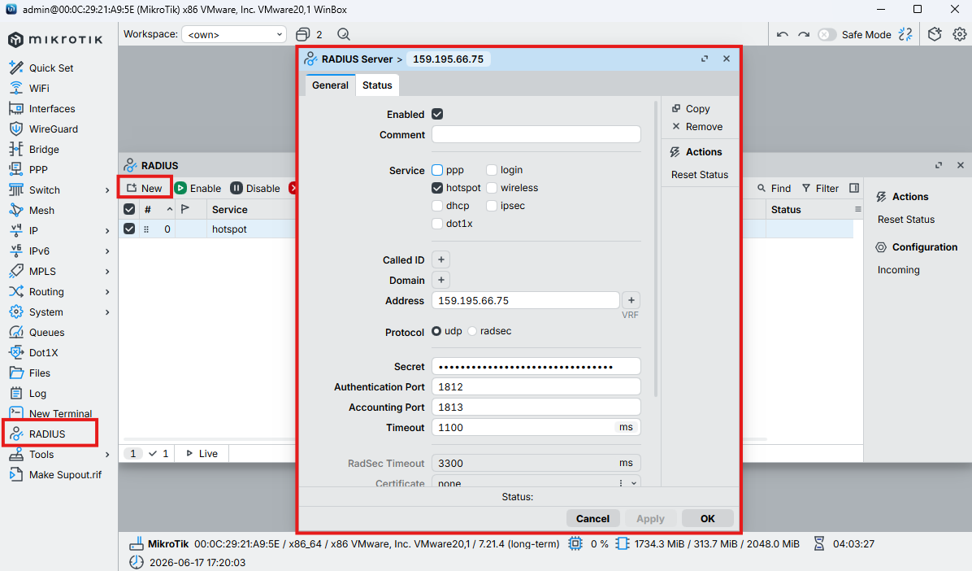This screenshot has width=972, height=571.
Task: Open the PPP menu
Action: pos(28,169)
